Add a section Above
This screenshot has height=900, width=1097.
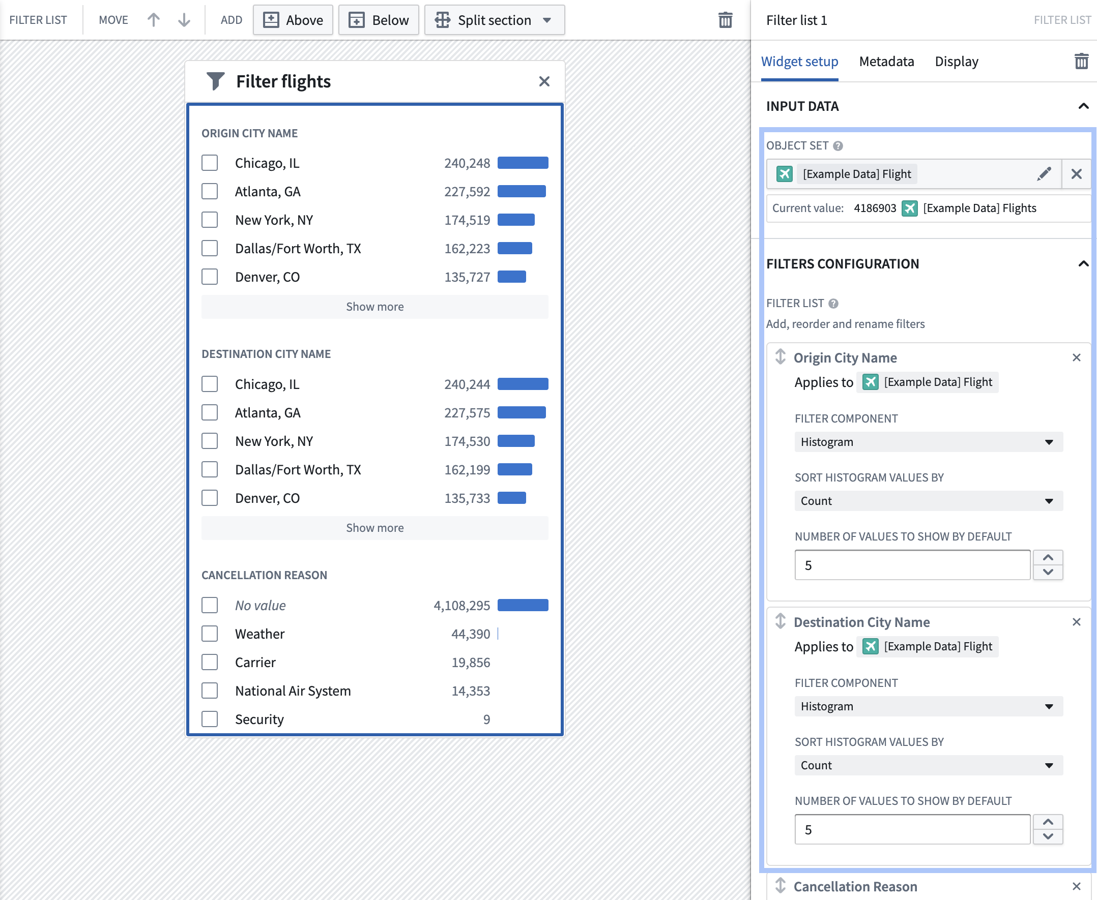click(x=293, y=20)
